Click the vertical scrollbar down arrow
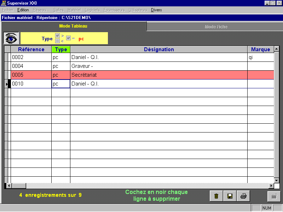The width and height of the screenshot is (283, 212). coord(277,180)
